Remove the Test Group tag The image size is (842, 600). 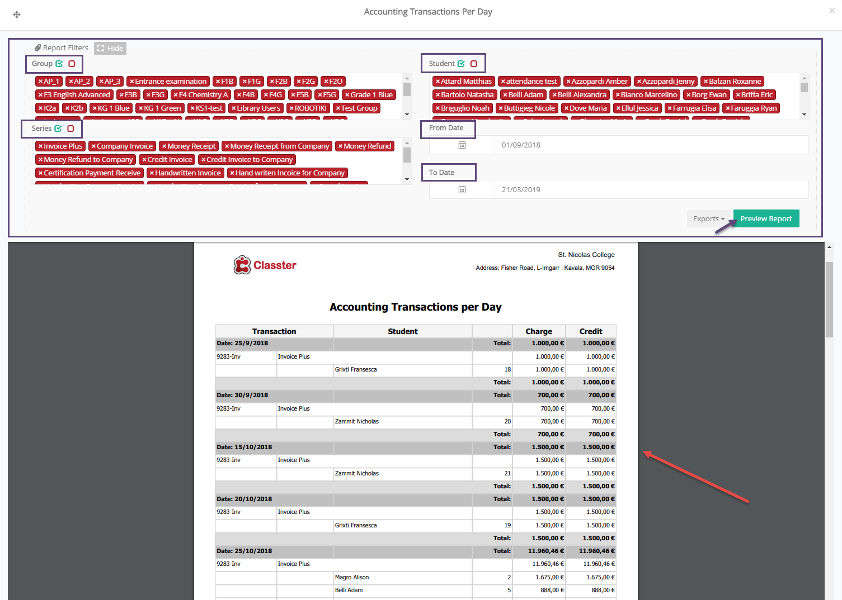click(x=338, y=108)
